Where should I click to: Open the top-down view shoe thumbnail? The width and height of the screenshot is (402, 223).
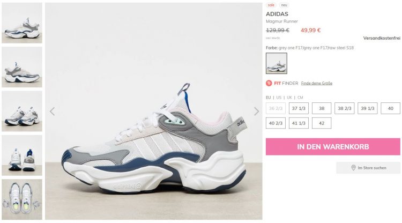coord(22,199)
